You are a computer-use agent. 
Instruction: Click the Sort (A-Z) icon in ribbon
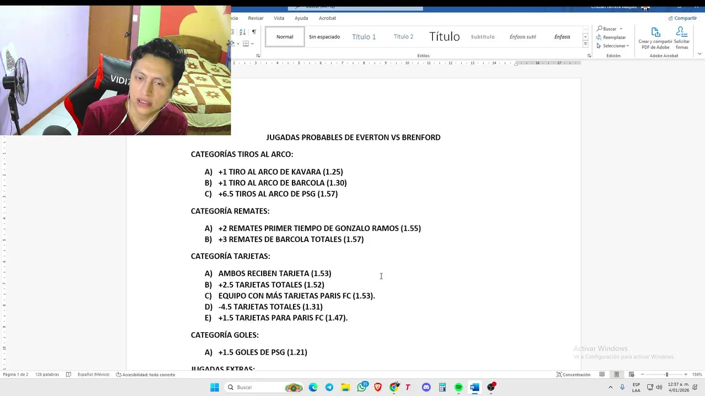pyautogui.click(x=242, y=32)
